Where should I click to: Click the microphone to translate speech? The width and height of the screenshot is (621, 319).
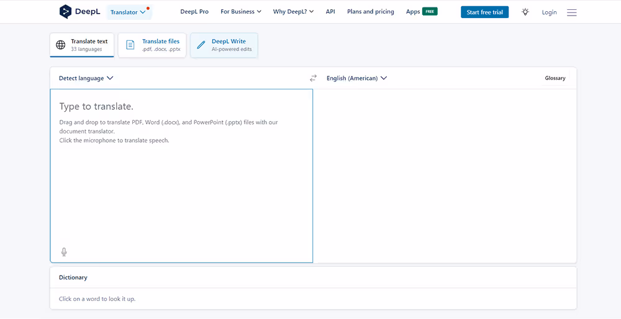(64, 252)
